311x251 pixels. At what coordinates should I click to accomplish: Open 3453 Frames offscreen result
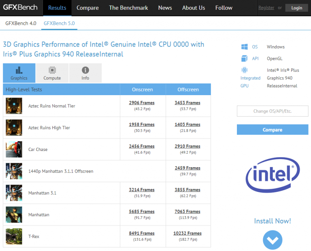[x=187, y=103]
